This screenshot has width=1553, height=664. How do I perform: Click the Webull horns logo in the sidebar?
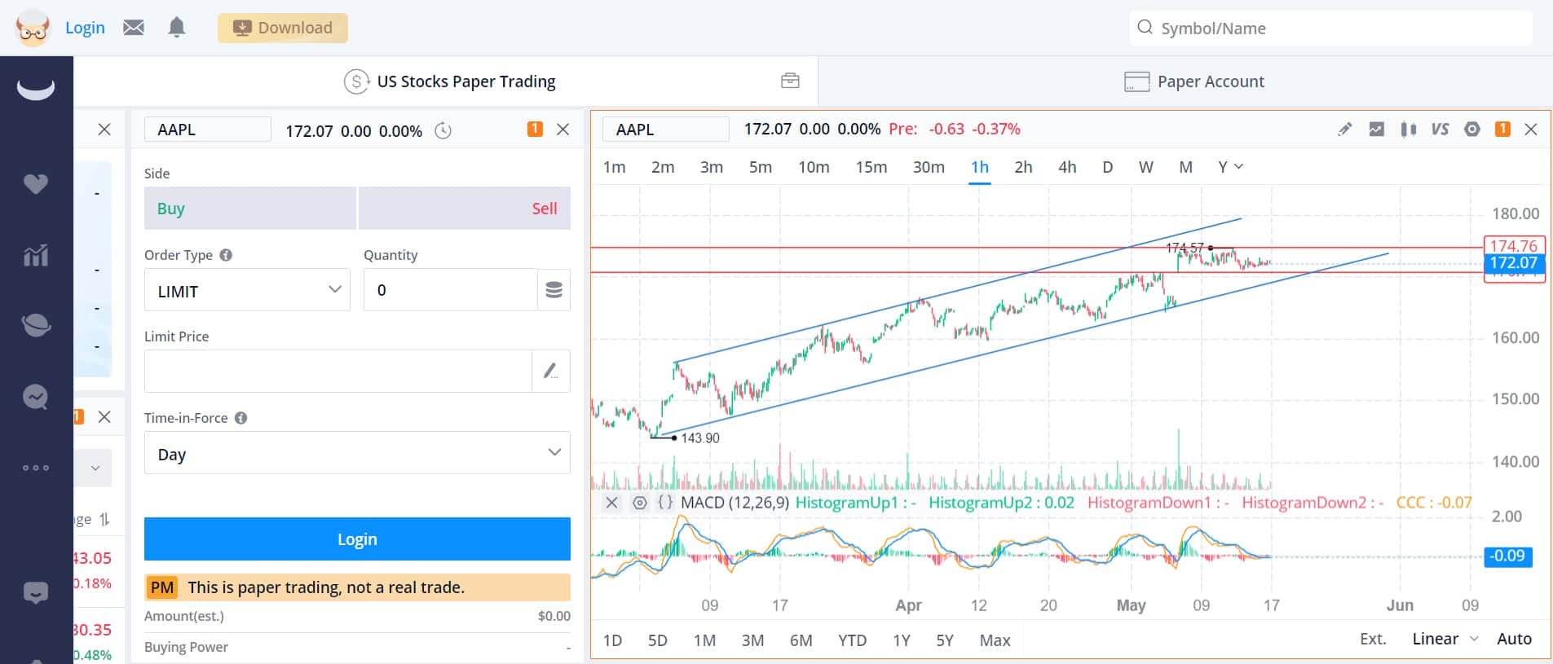click(36, 88)
